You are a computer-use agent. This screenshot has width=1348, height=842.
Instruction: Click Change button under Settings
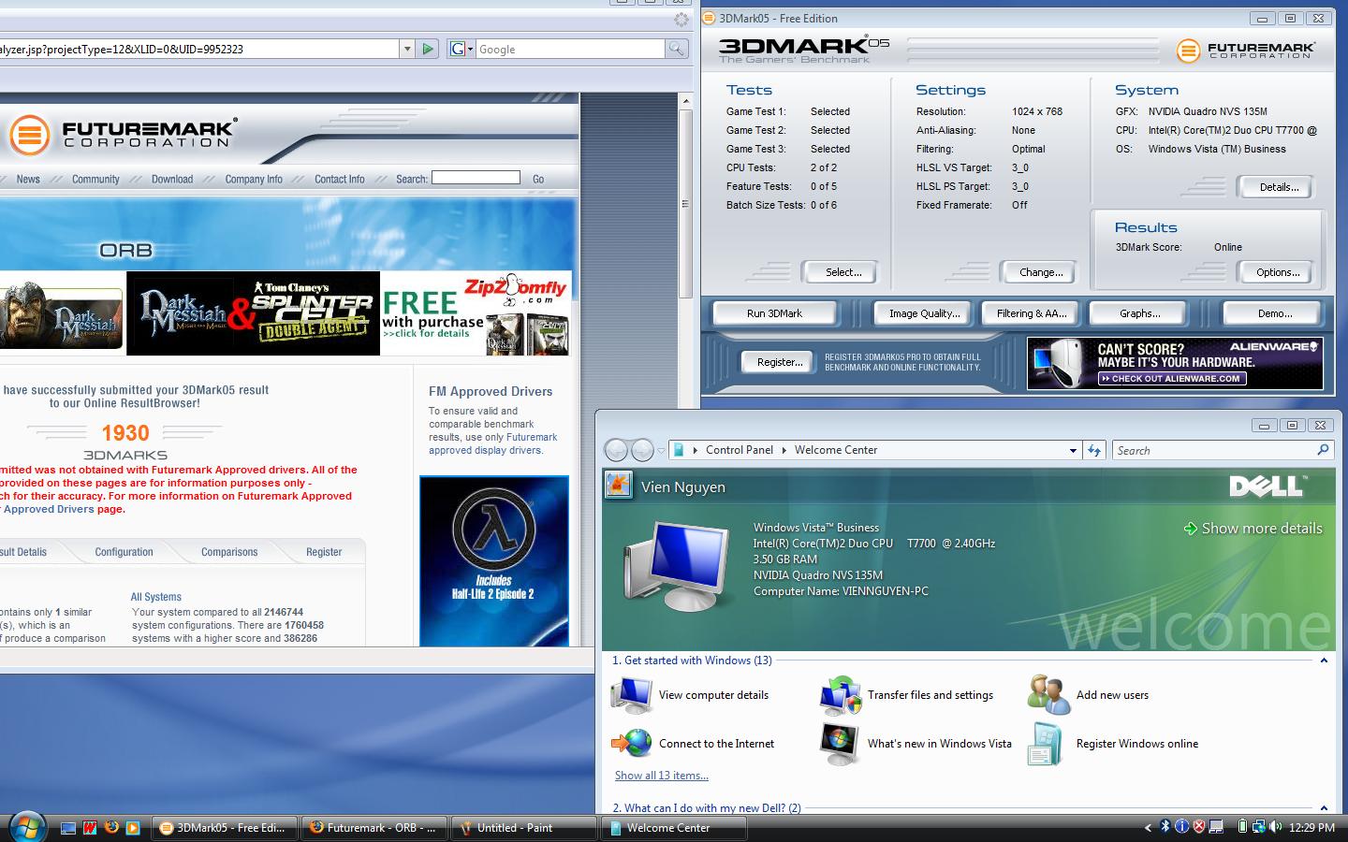tap(1041, 272)
